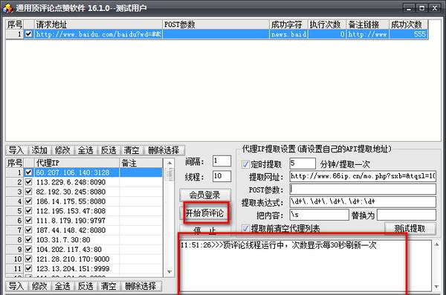The height and width of the screenshot is (295, 446).
Task: Click the 会员登录 button
Action: pos(205,195)
